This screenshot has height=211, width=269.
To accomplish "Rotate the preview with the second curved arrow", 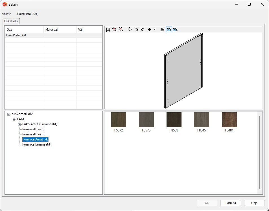I will [x=143, y=29].
